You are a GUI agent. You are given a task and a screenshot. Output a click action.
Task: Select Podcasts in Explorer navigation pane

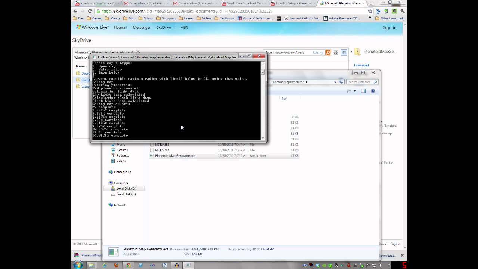click(122, 155)
